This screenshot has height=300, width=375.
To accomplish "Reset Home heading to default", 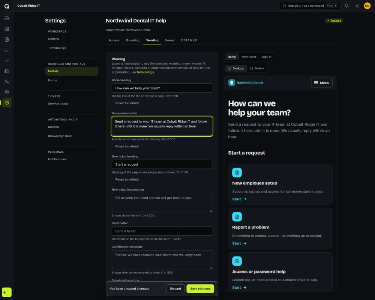I will coord(127,103).
